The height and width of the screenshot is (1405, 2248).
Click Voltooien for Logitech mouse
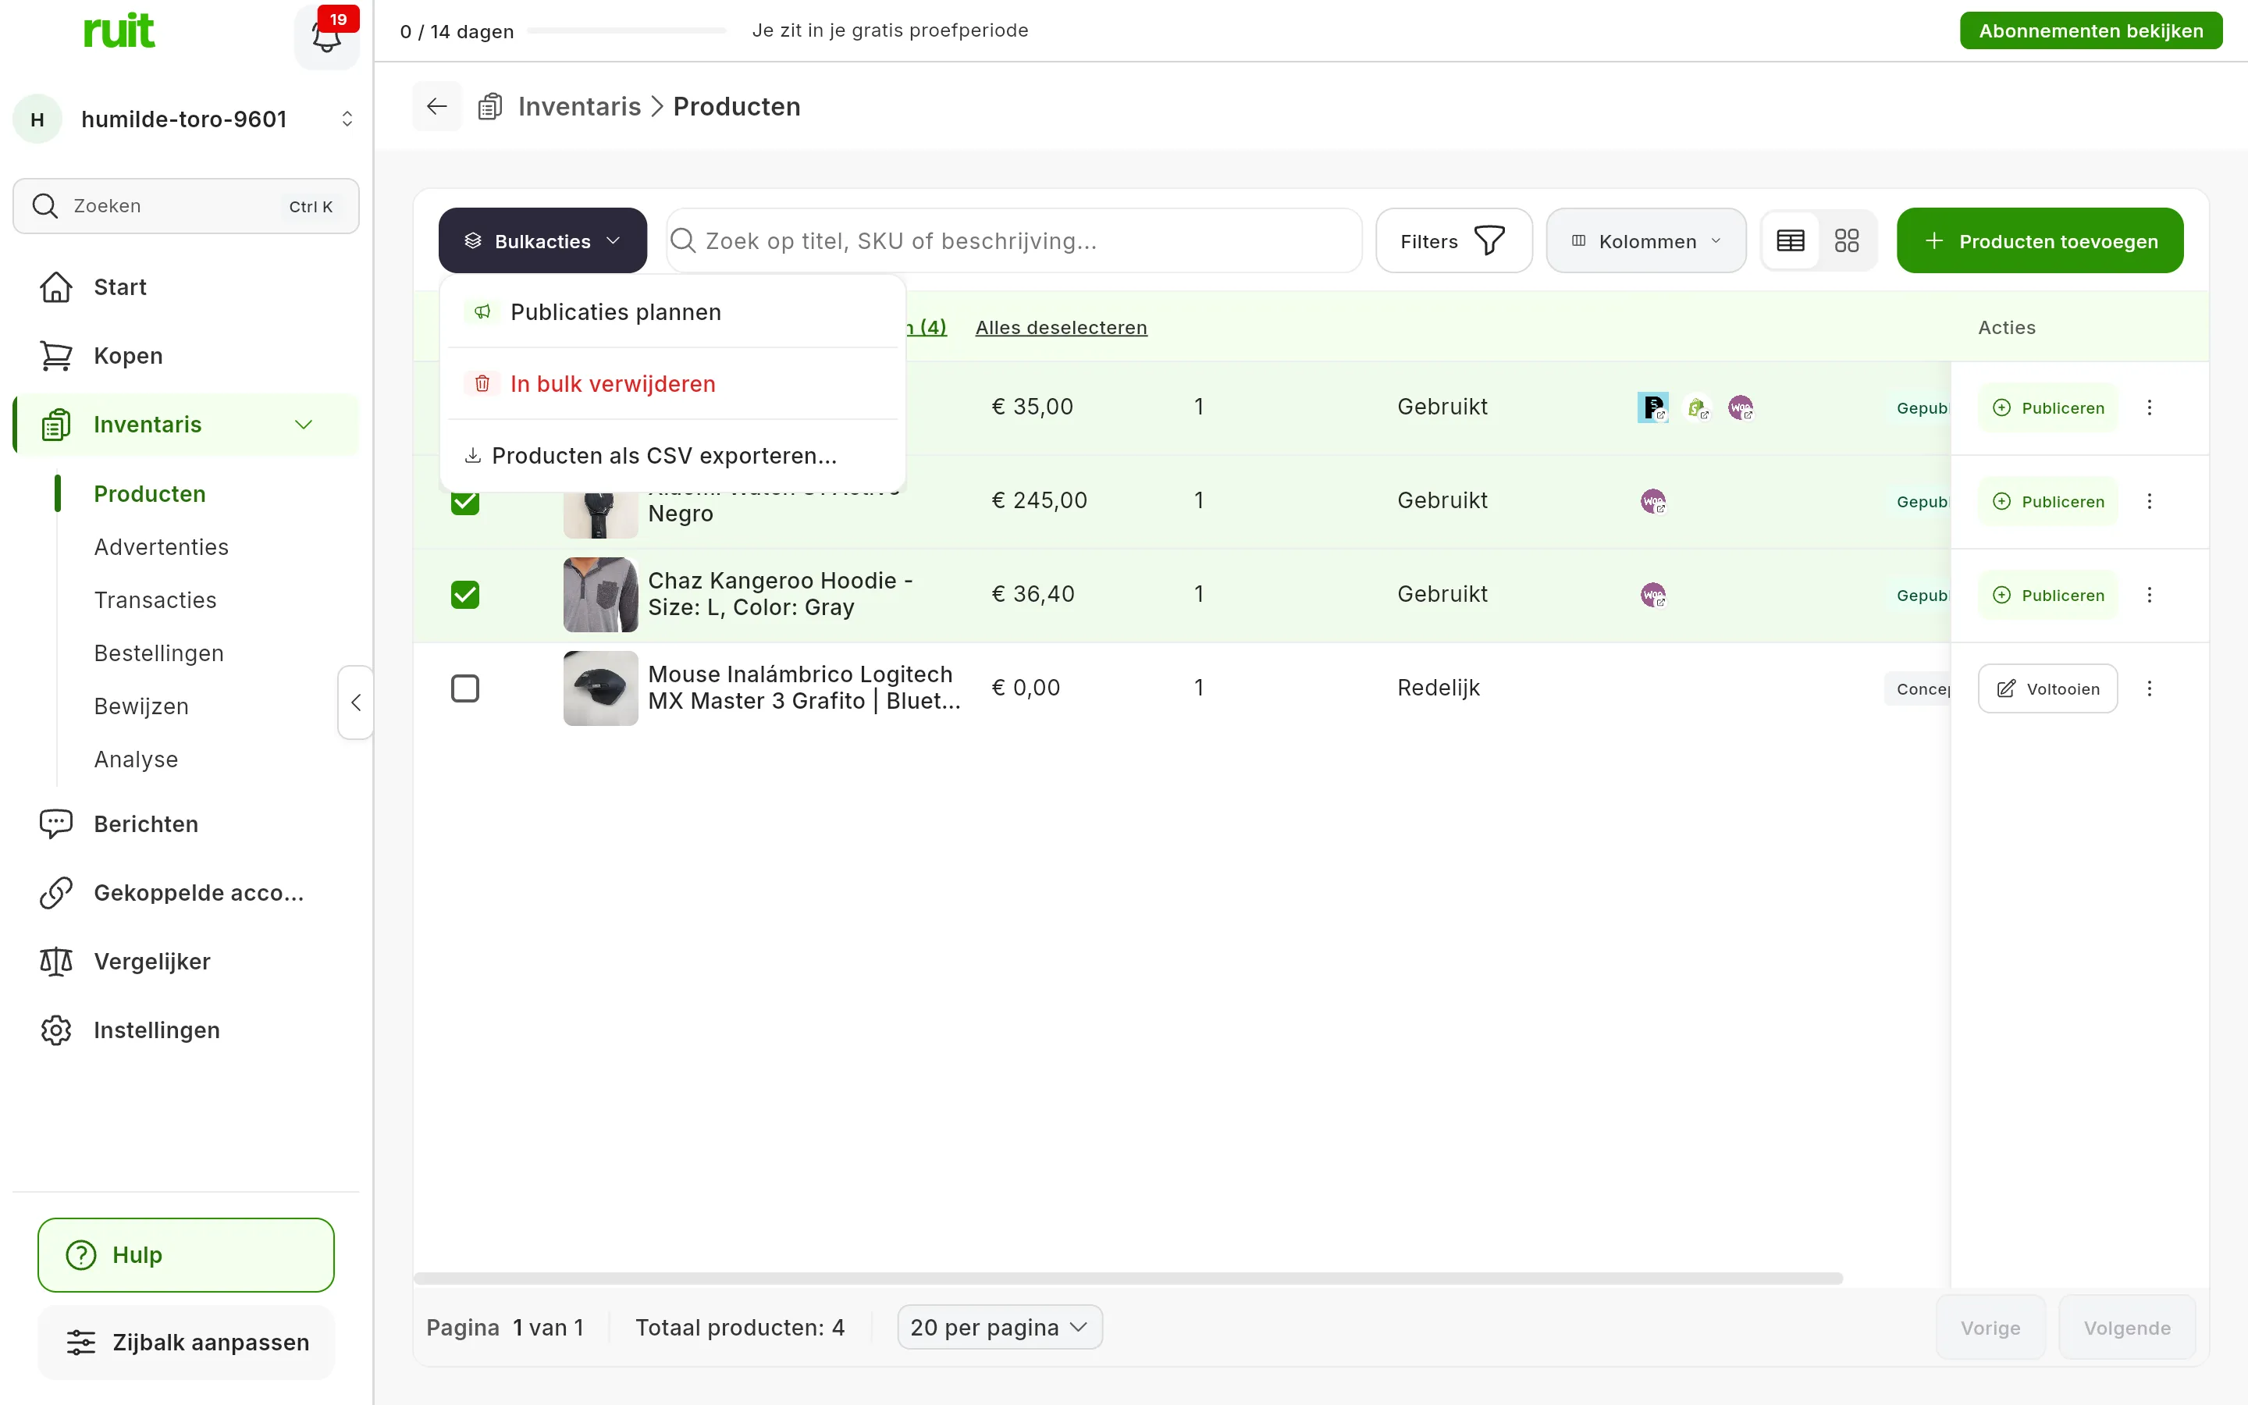click(x=2047, y=688)
